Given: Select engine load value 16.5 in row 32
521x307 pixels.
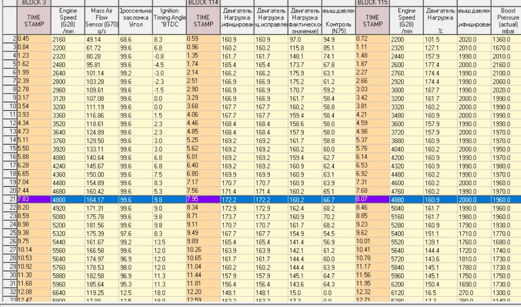Looking at the screenshot, I should point(440,292).
